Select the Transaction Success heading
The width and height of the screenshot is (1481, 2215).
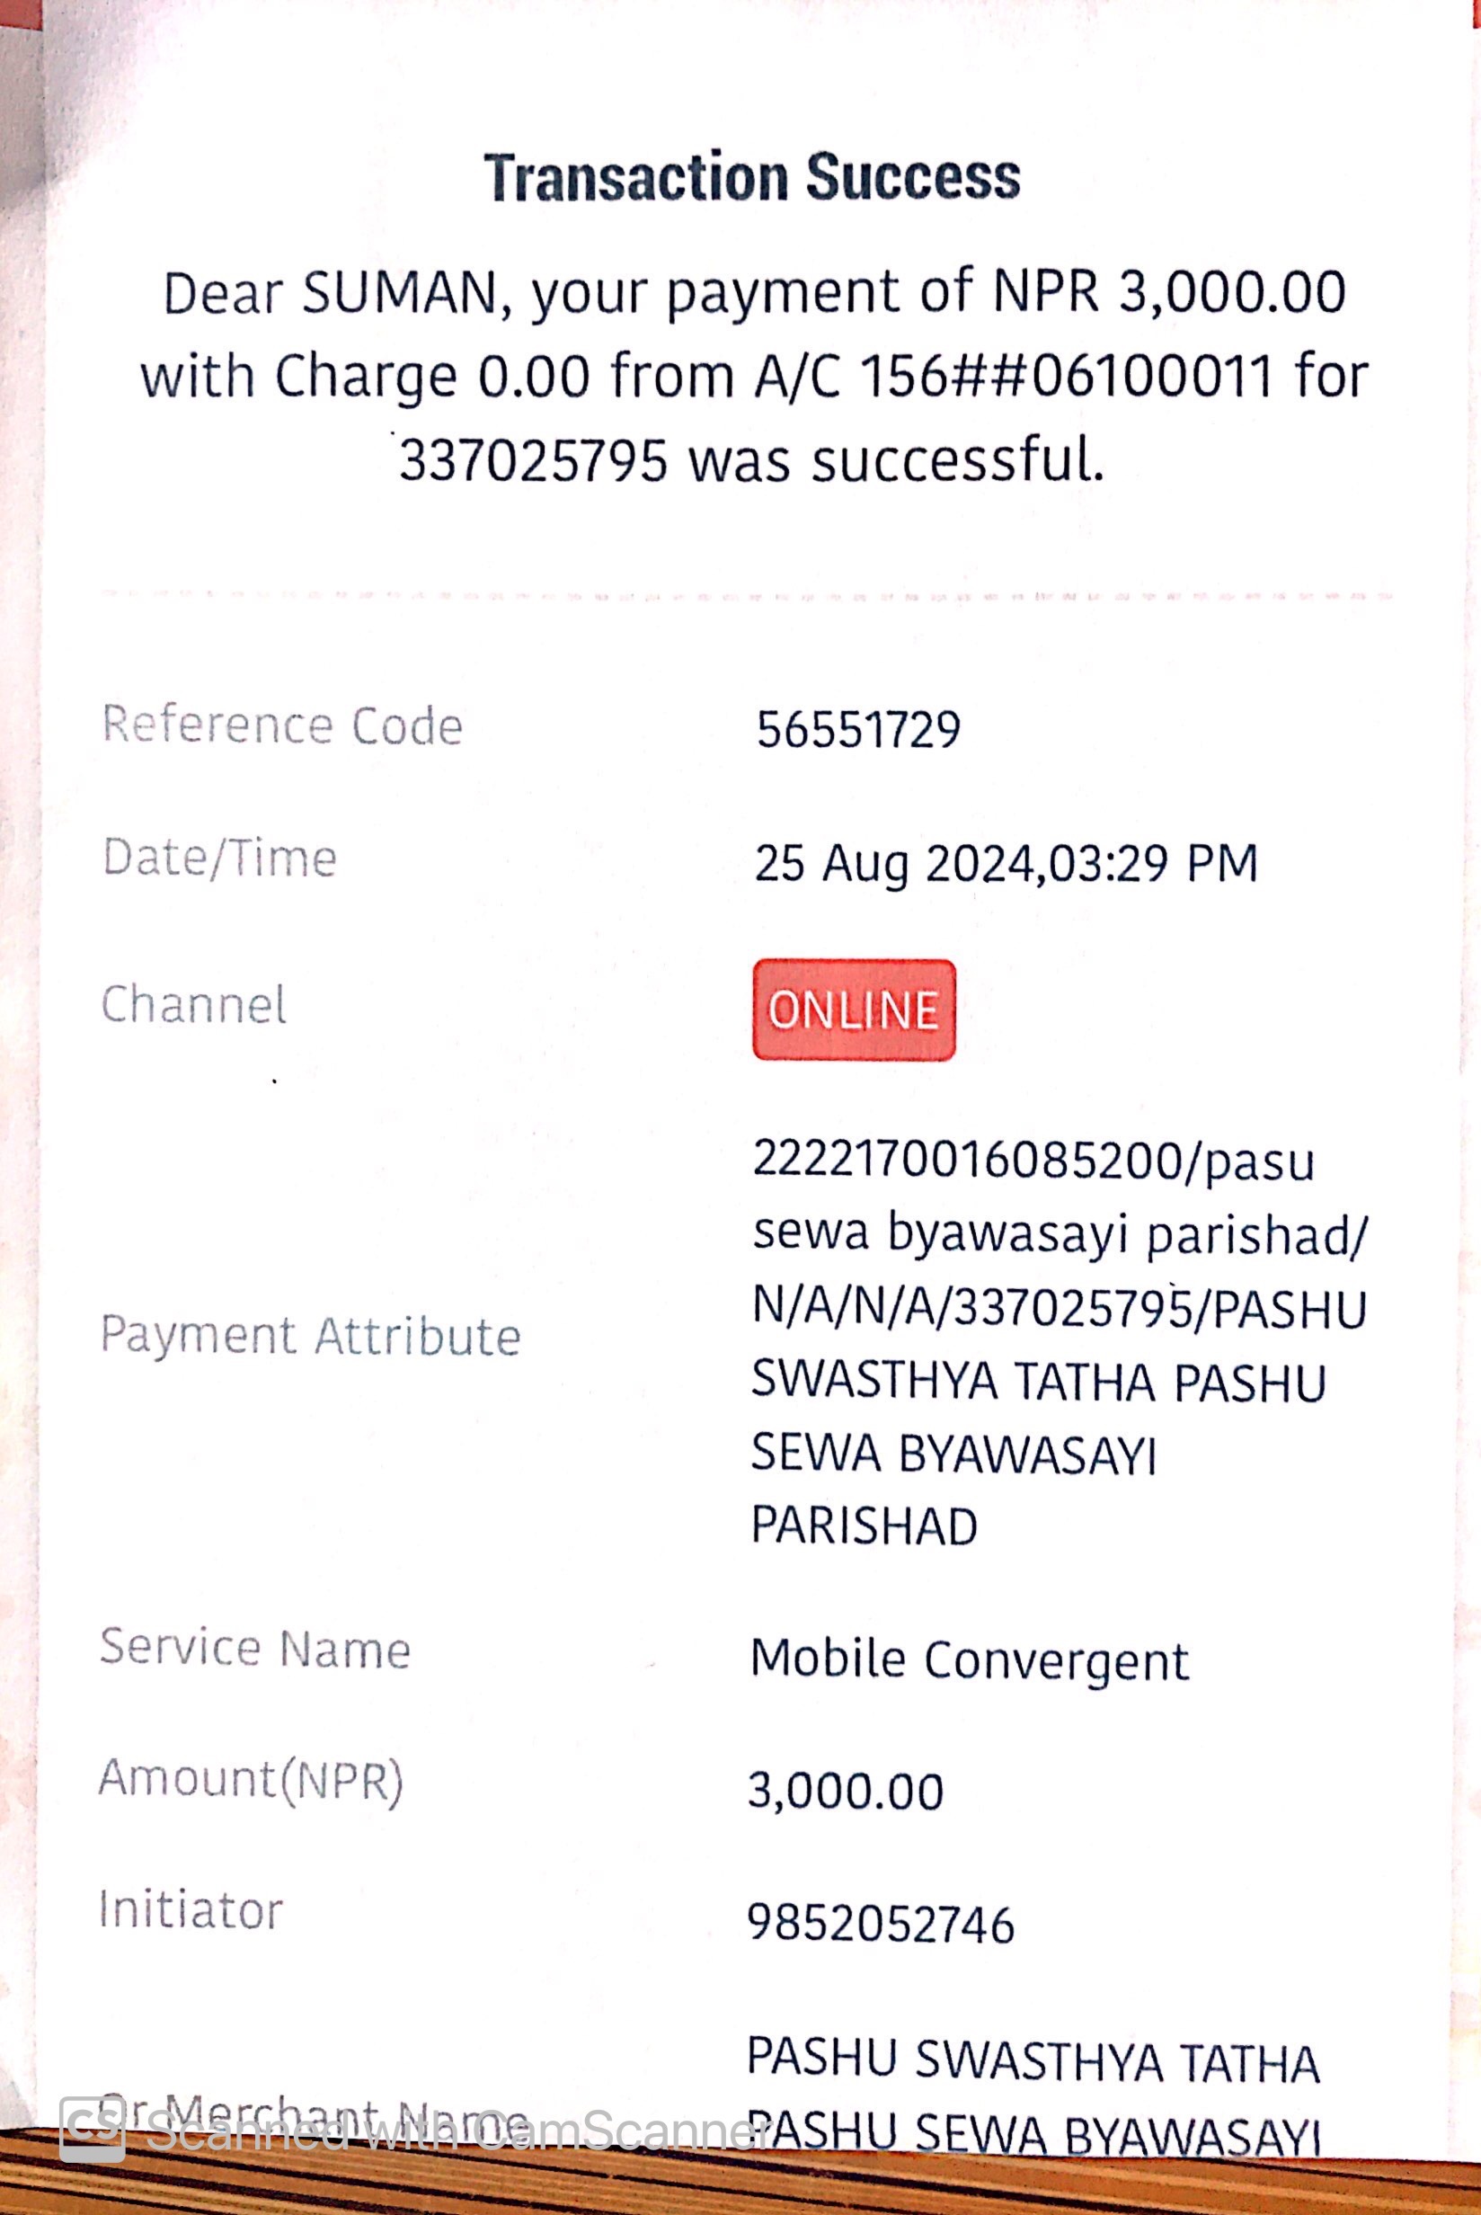pyautogui.click(x=752, y=176)
